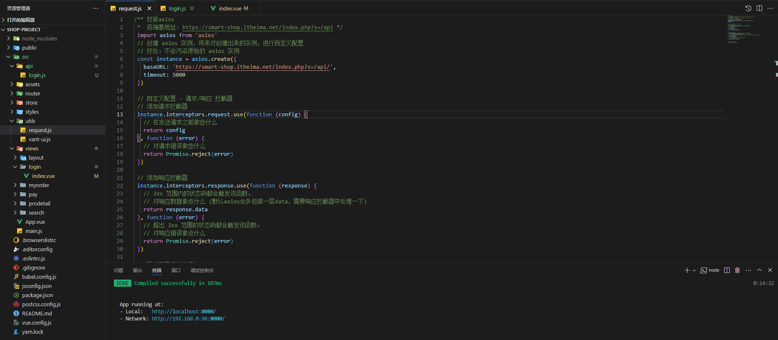Click the vue.config.js file icon
778x340 pixels.
pyautogui.click(x=16, y=322)
